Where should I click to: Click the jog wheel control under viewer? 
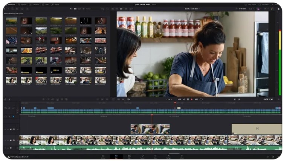[169, 99]
